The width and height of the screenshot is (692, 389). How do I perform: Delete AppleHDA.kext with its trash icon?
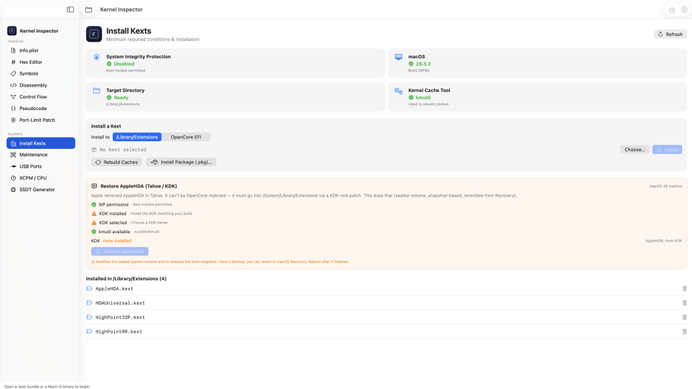[x=684, y=289]
